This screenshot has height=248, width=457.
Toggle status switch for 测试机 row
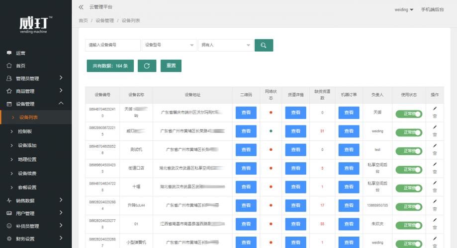click(409, 151)
